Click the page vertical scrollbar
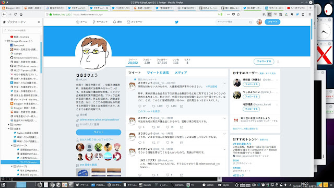Image resolution: width=334 pixels, height=188 pixels. 312,29
